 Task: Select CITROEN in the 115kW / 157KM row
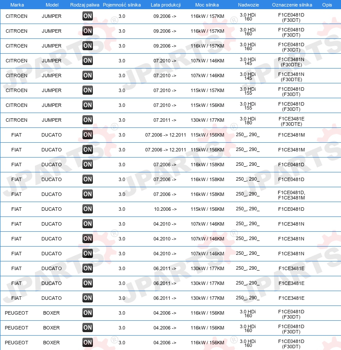(17, 90)
